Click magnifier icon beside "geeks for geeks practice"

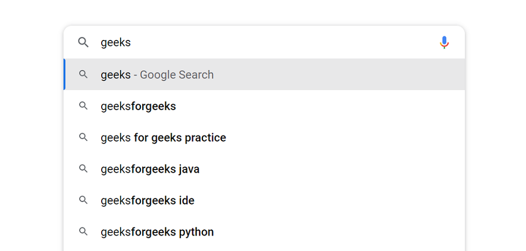click(x=83, y=137)
